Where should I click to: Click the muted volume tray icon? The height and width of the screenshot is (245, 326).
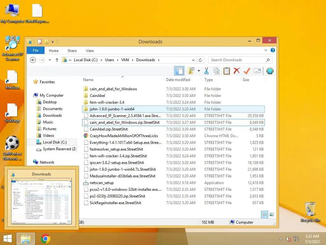point(288,239)
